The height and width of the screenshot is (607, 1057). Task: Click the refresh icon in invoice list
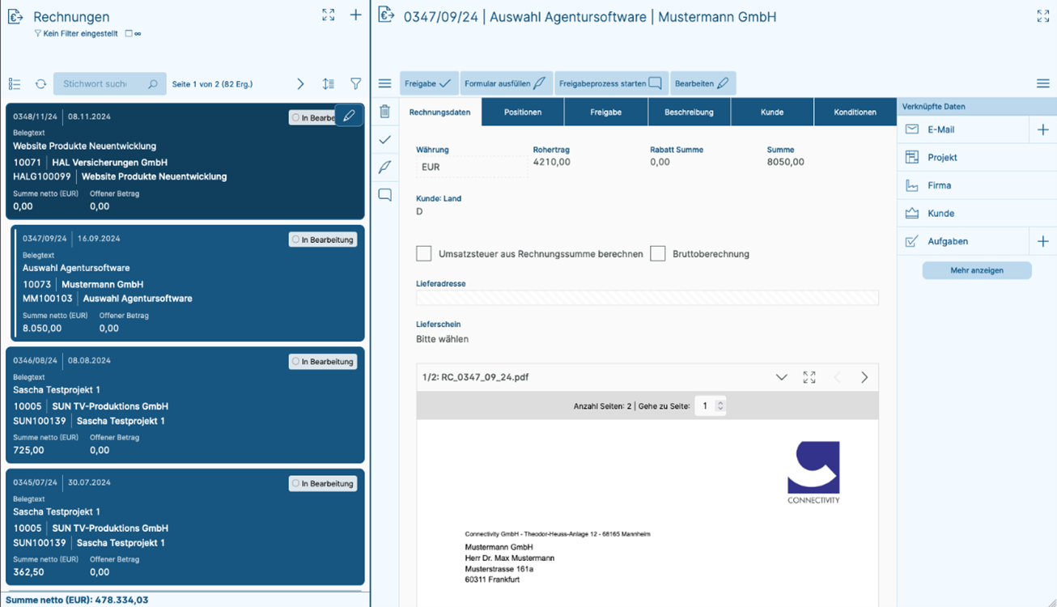click(x=40, y=83)
